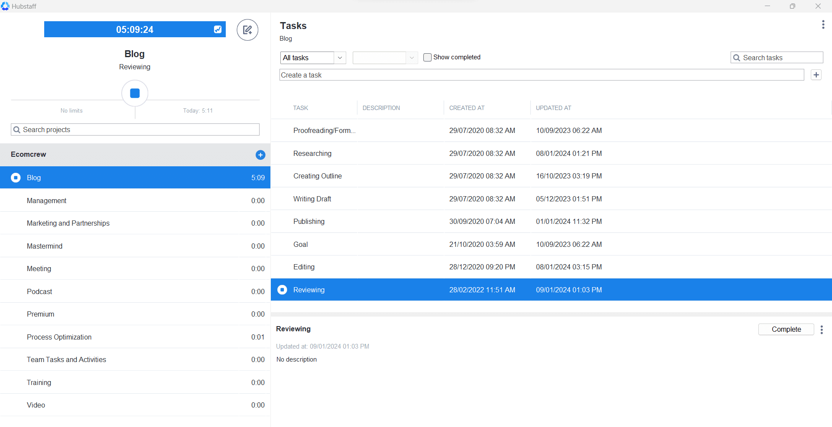Open three-dot menu beside Complete button
The width and height of the screenshot is (832, 427).
coord(822,330)
